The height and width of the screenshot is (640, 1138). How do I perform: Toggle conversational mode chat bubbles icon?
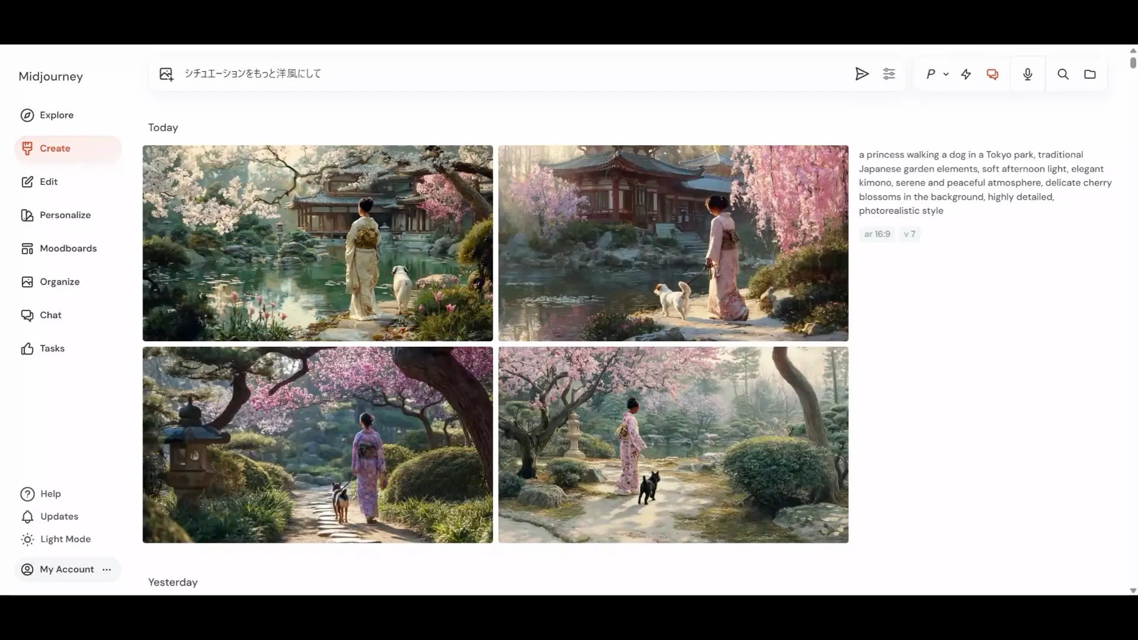[993, 74]
